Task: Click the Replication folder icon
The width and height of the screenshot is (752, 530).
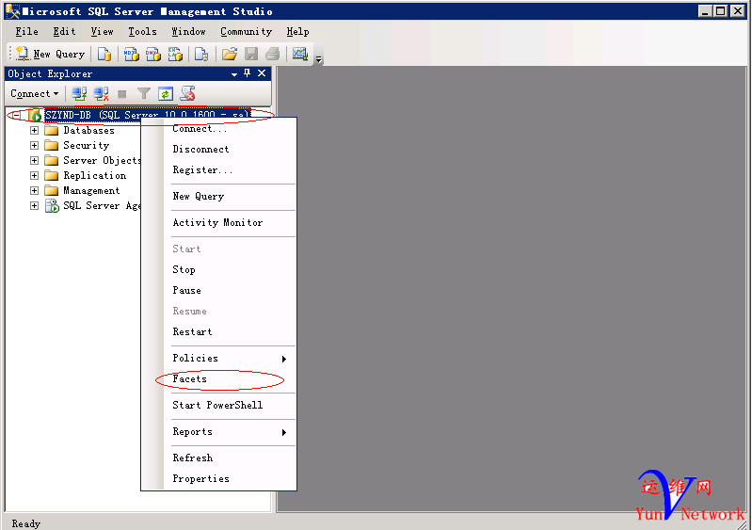Action: (x=52, y=175)
